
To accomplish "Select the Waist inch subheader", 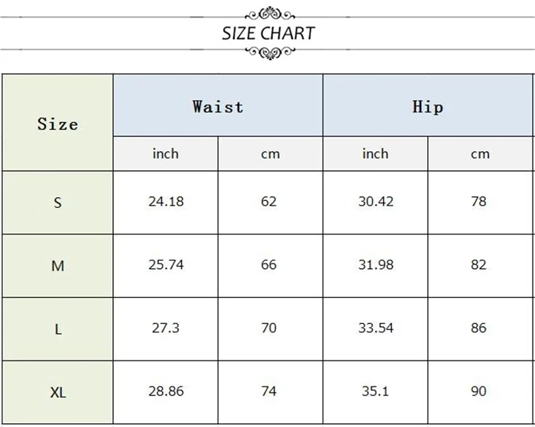I will [x=166, y=154].
